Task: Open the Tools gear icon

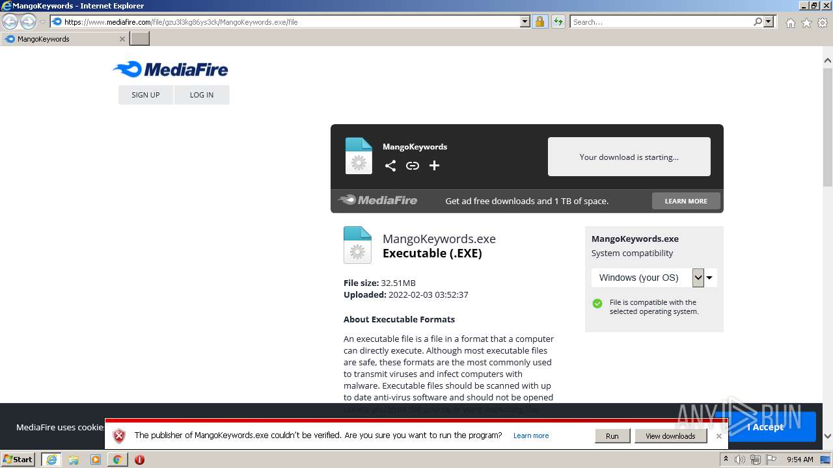Action: [823, 23]
